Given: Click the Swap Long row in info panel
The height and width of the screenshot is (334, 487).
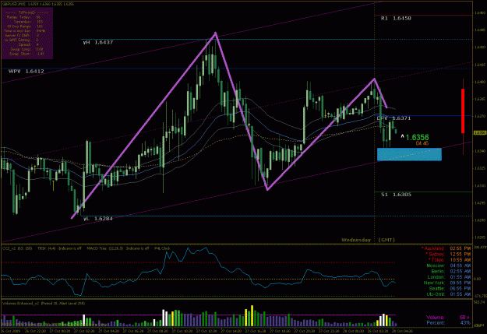Looking at the screenshot, I should [x=26, y=49].
